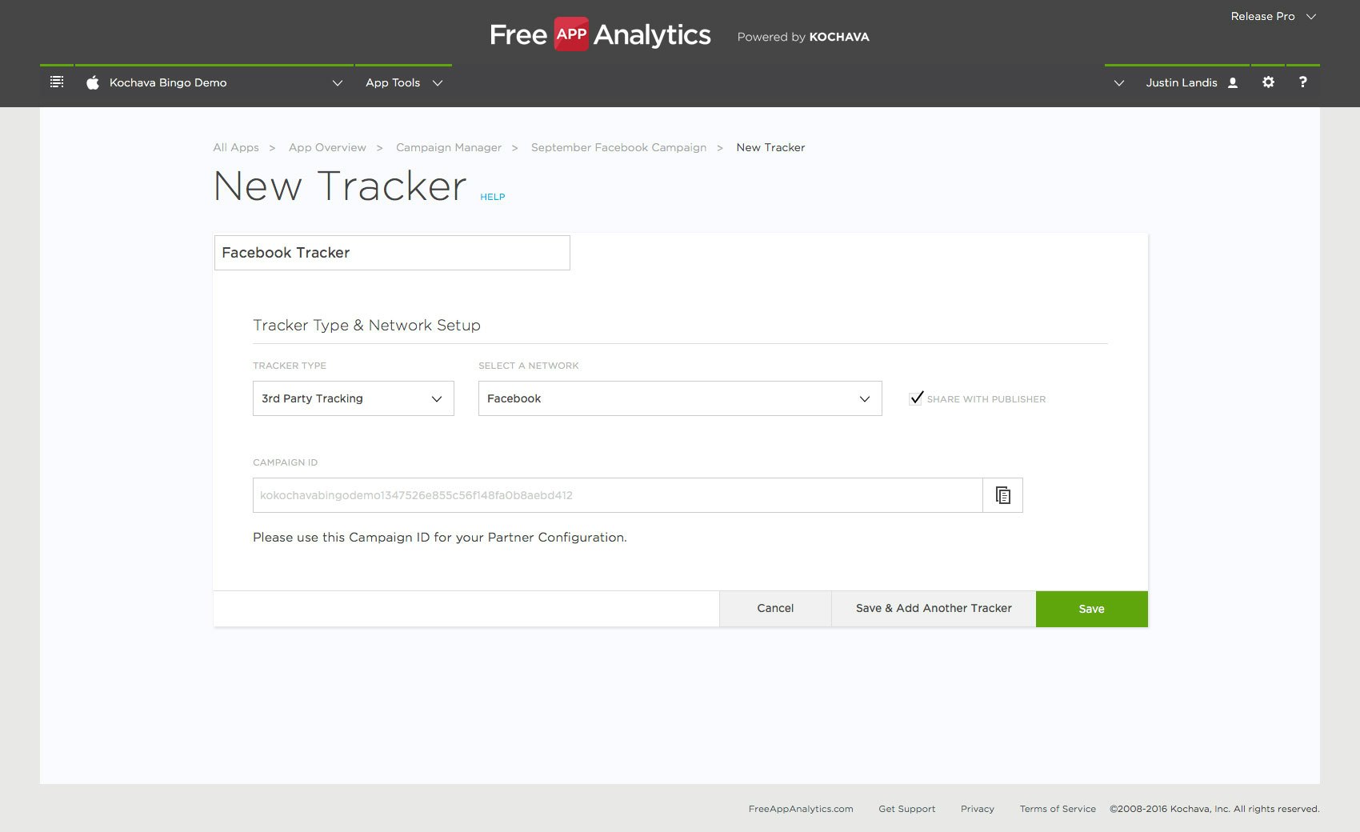1360x832 pixels.
Task: Click the Facebook Tracker name field
Action: (391, 252)
